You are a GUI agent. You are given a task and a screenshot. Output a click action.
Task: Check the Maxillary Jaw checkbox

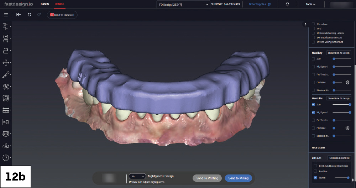(x=313, y=59)
